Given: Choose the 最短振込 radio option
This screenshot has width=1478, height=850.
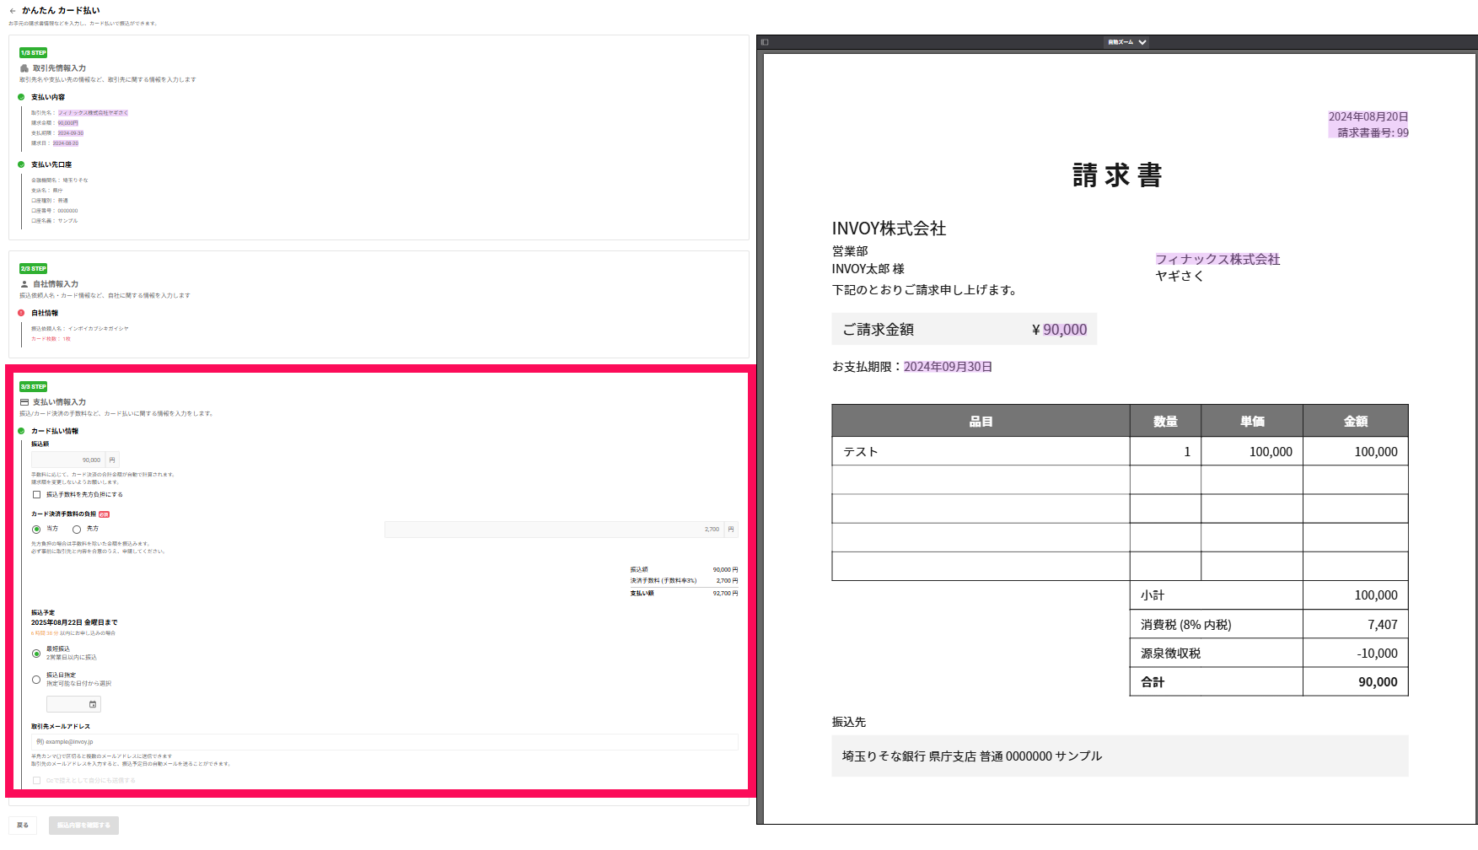Looking at the screenshot, I should coord(36,654).
